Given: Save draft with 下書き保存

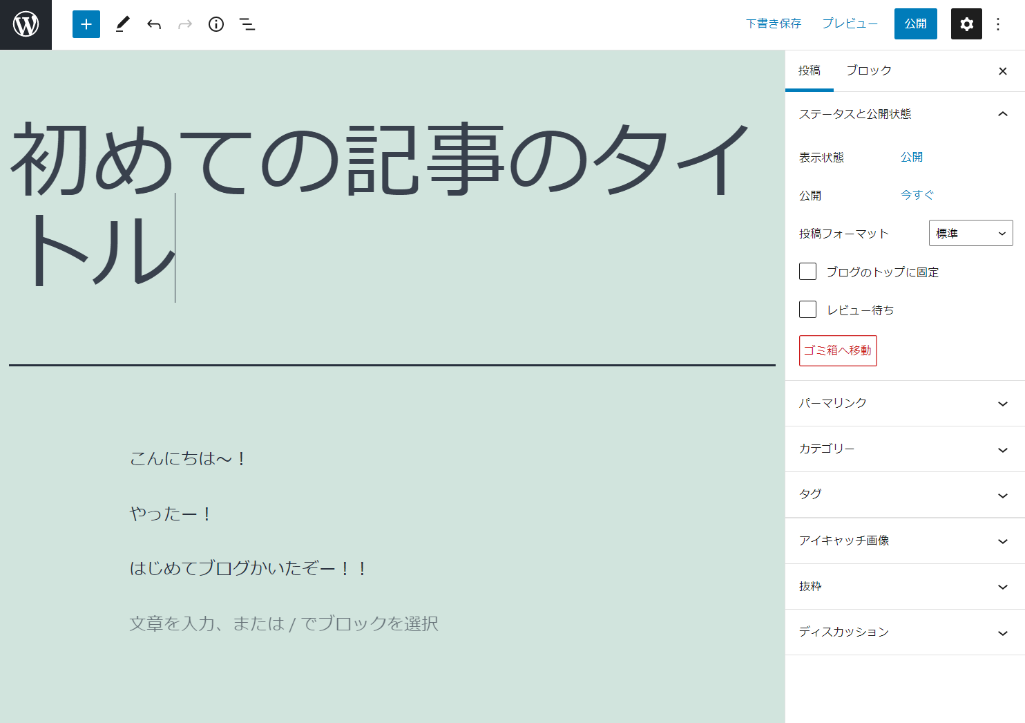Looking at the screenshot, I should click(x=774, y=24).
